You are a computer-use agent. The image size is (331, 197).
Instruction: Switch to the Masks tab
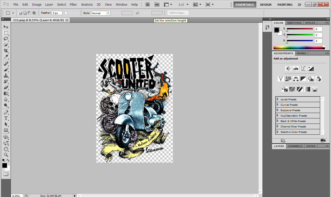pos(301,53)
